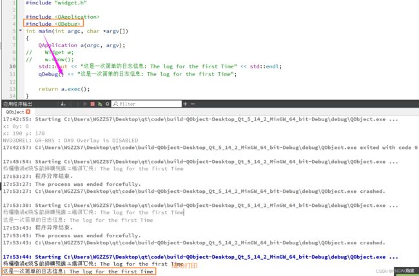Focus the Filter search field
The image size is (419, 276).
pyautogui.click(x=146, y=104)
